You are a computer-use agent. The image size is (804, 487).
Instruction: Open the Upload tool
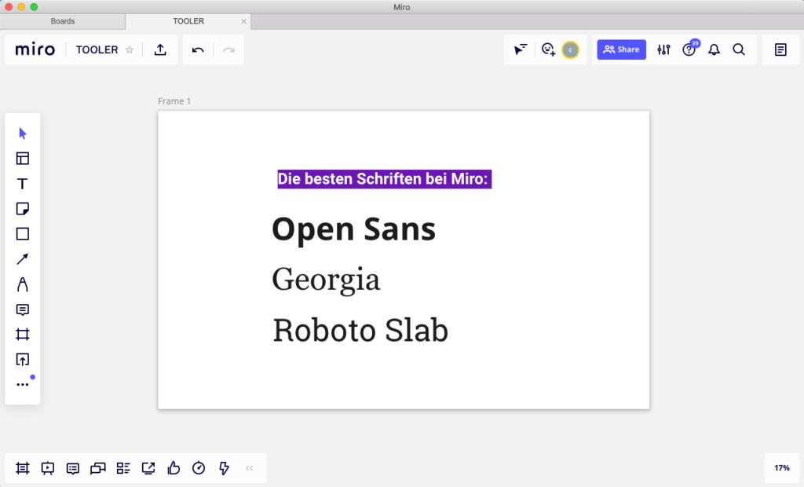23,360
